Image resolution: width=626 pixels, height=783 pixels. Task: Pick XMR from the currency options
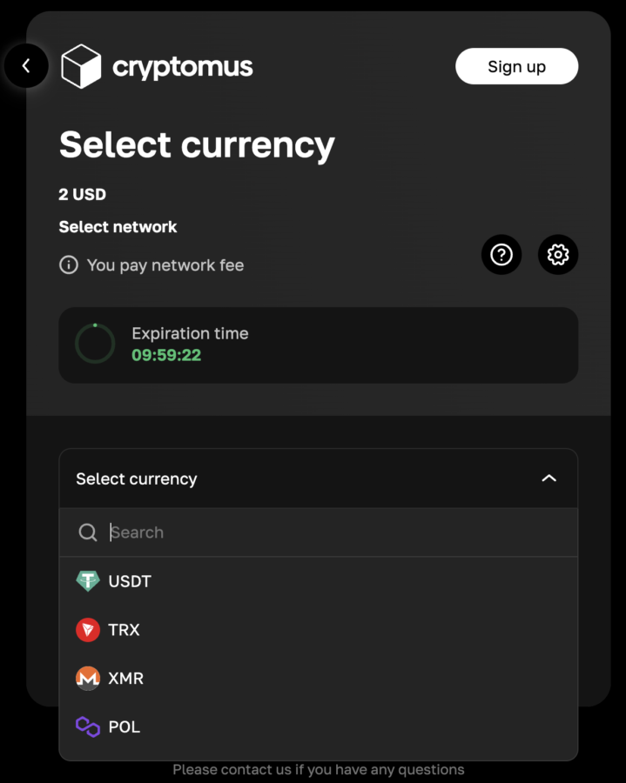(126, 679)
